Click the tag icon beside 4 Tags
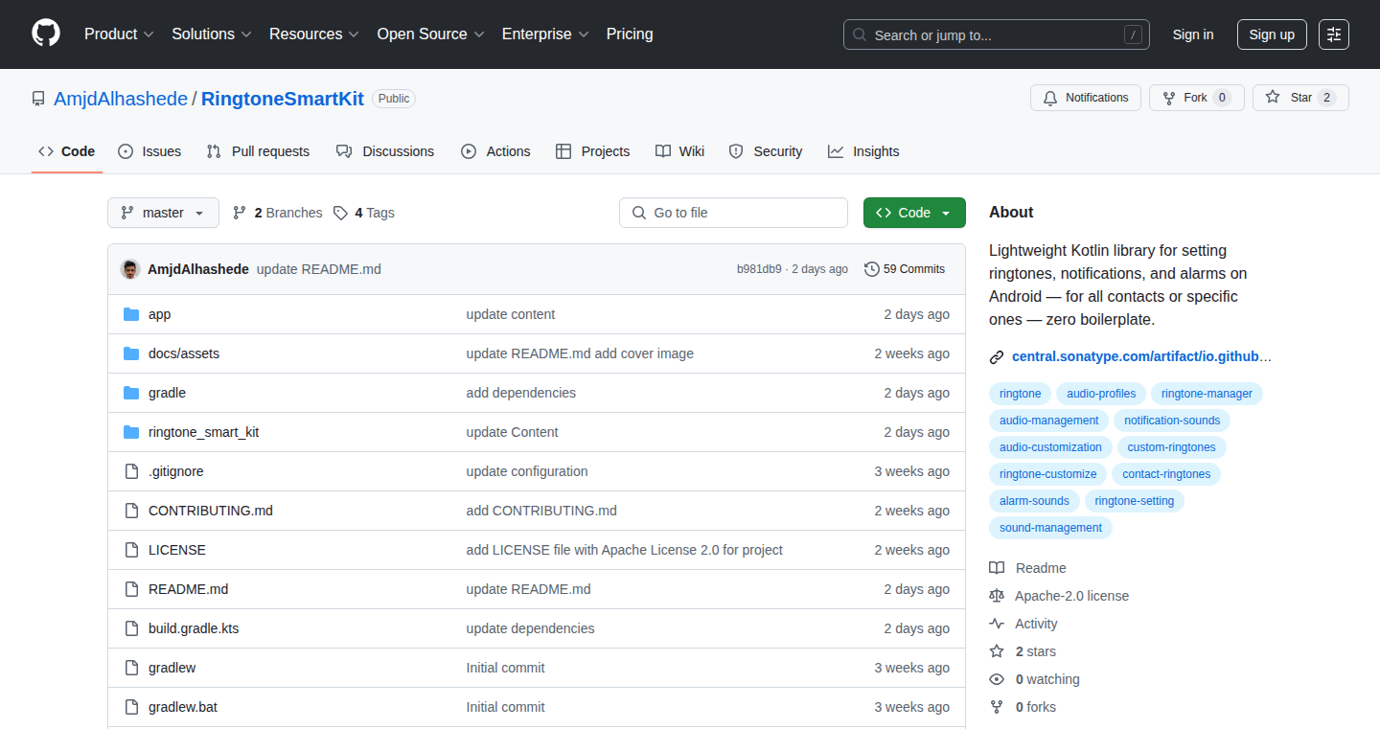 [x=340, y=213]
